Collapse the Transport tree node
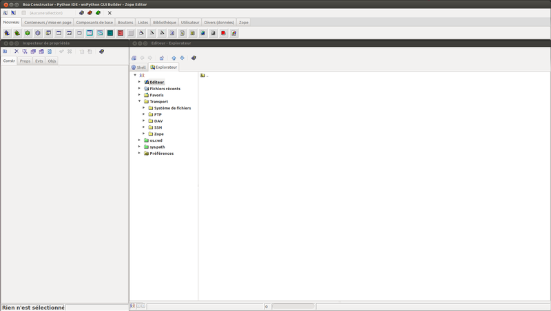Screen dimensions: 551x311 tap(139, 101)
